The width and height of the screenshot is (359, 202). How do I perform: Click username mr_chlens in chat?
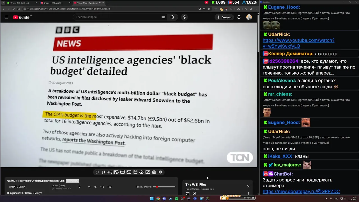280,94
